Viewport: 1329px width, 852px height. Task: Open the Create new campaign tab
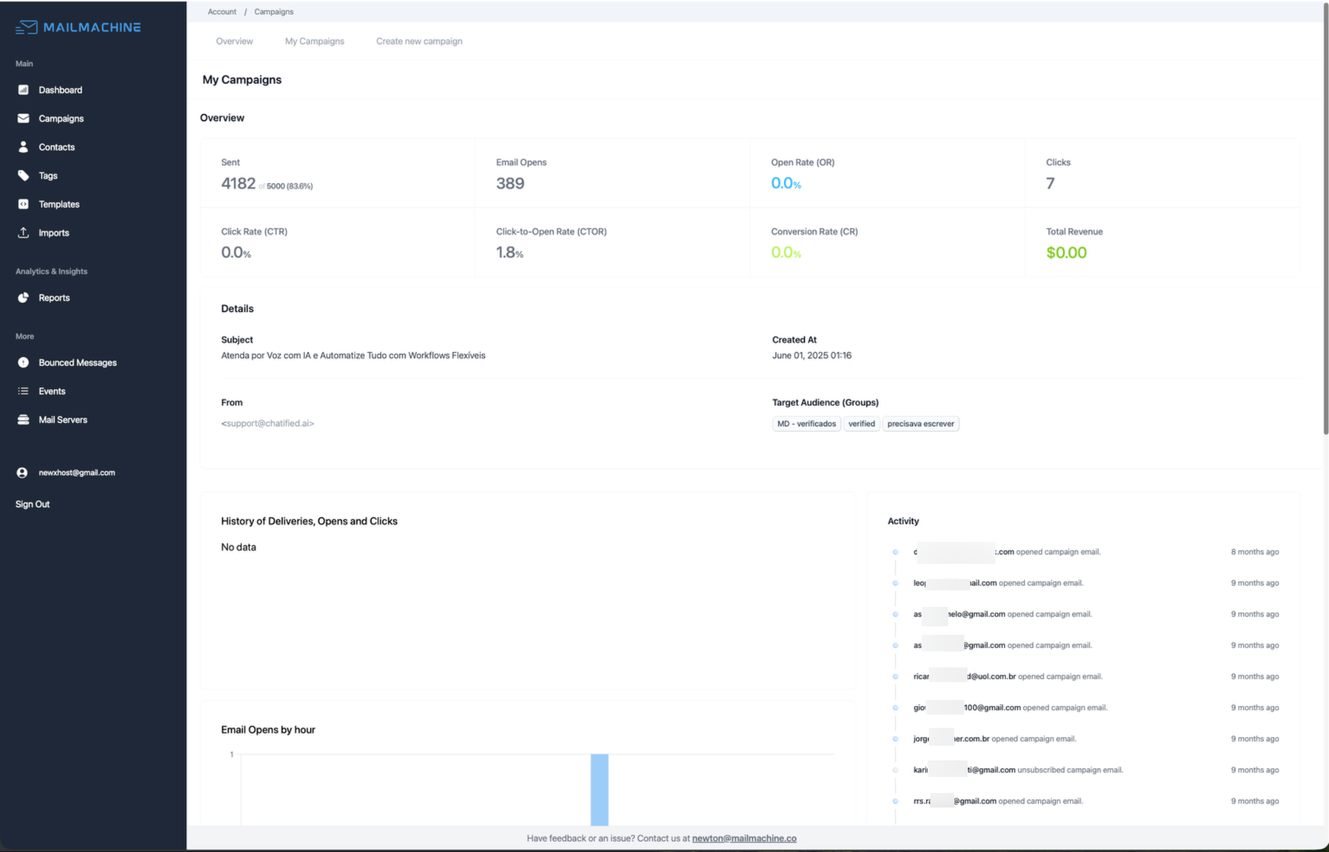(419, 41)
